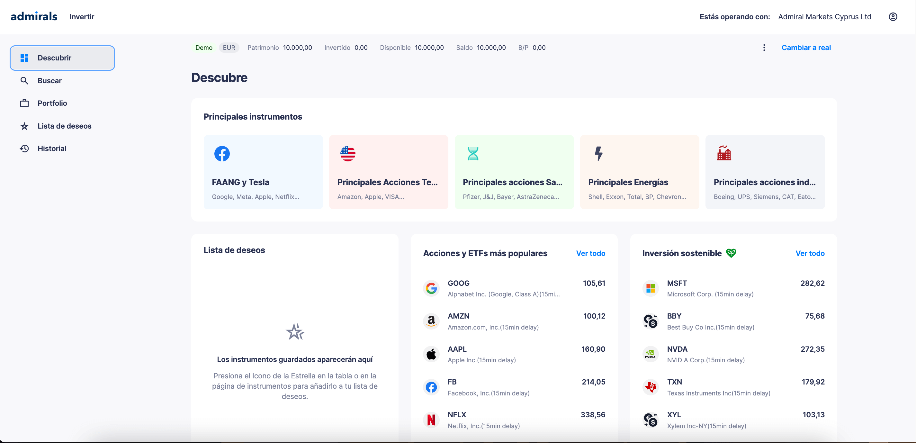
Task: Click the green heart icon by Inversión sostenible
Action: [731, 253]
